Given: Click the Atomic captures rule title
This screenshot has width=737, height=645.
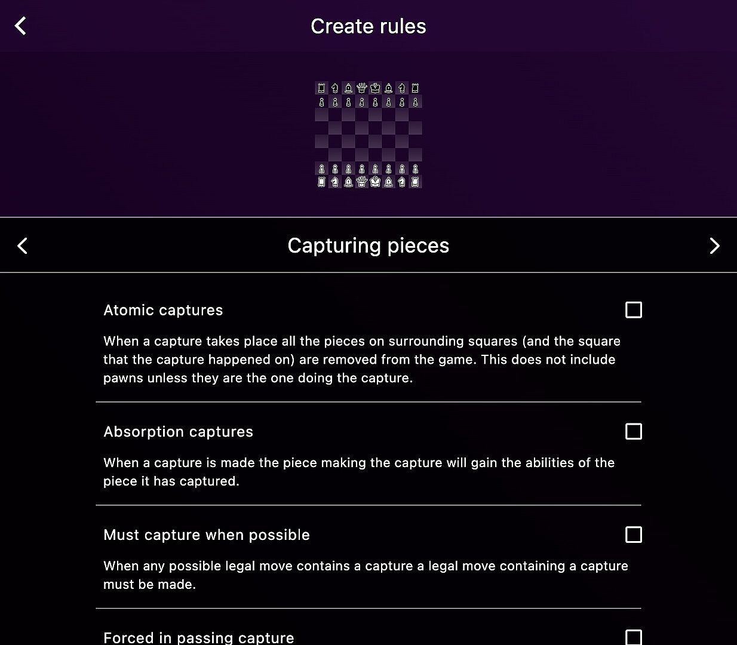Looking at the screenshot, I should click(163, 310).
